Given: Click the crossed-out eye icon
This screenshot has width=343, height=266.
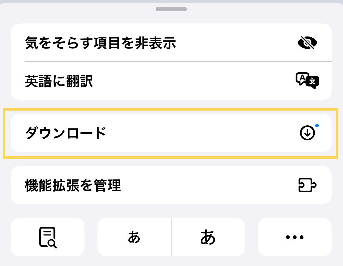Looking at the screenshot, I should pos(307,43).
